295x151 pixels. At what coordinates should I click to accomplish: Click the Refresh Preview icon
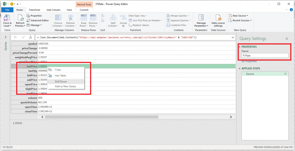point(20,18)
